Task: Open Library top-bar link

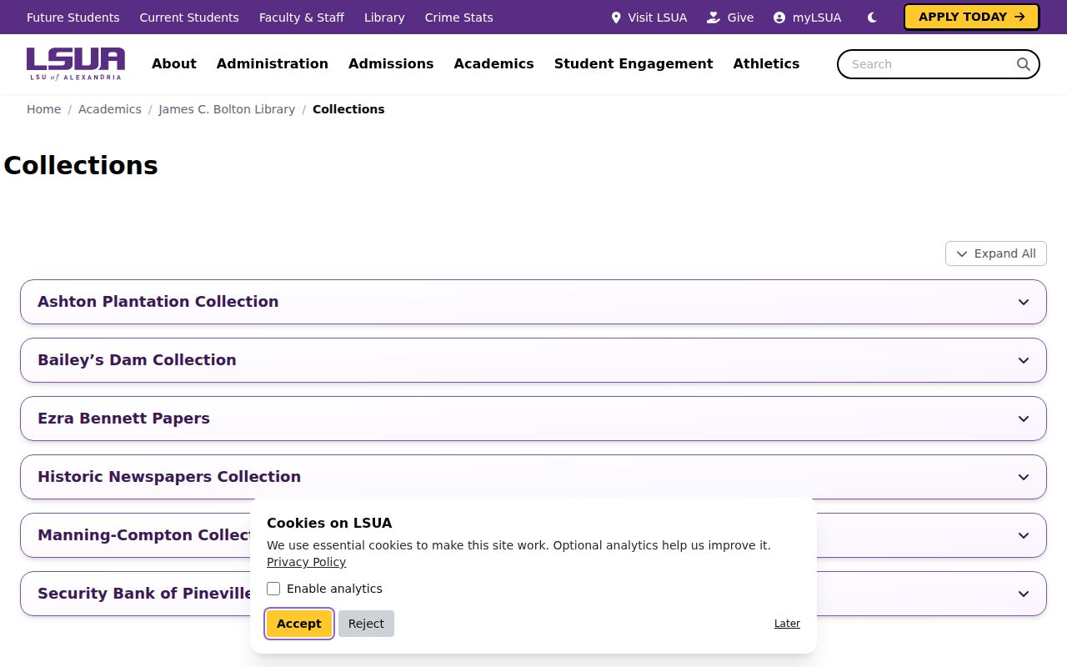Action: click(384, 18)
